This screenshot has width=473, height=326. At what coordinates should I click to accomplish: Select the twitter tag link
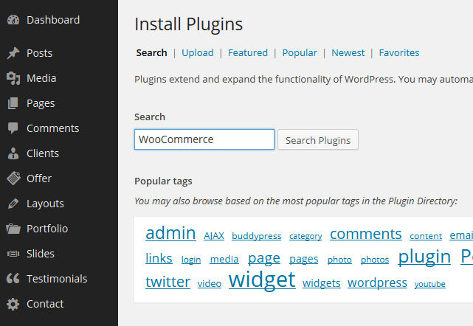(168, 282)
